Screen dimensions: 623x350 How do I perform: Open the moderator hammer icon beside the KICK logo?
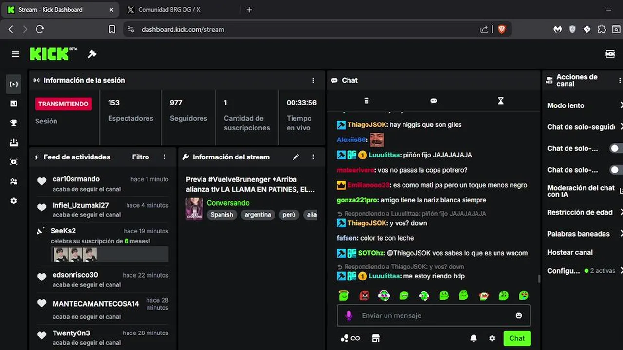tap(92, 54)
